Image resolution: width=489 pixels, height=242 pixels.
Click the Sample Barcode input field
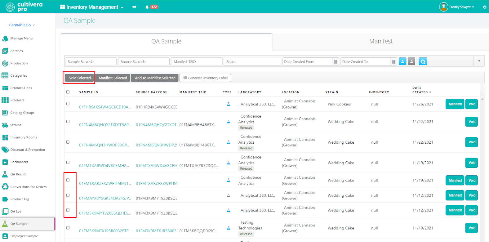click(x=91, y=62)
